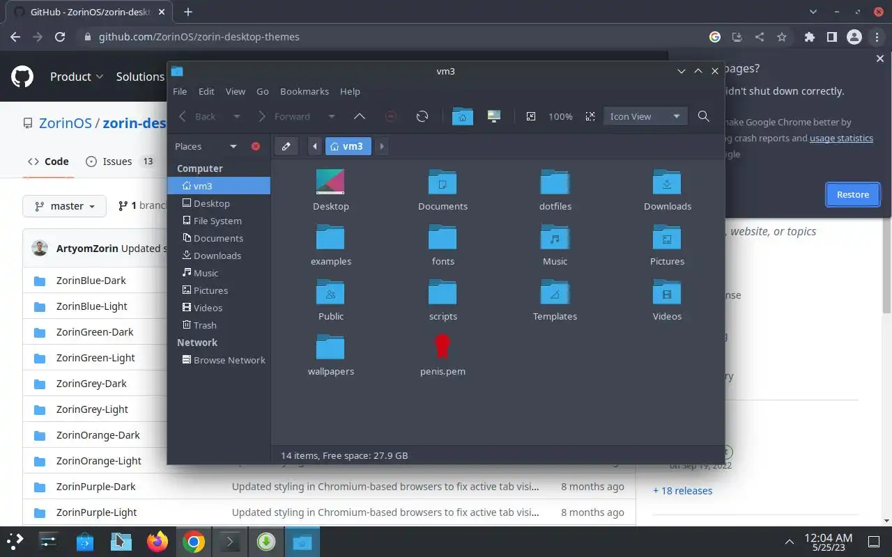This screenshot has height=557, width=892.
Task: Click the Back navigation button
Action: (198, 116)
